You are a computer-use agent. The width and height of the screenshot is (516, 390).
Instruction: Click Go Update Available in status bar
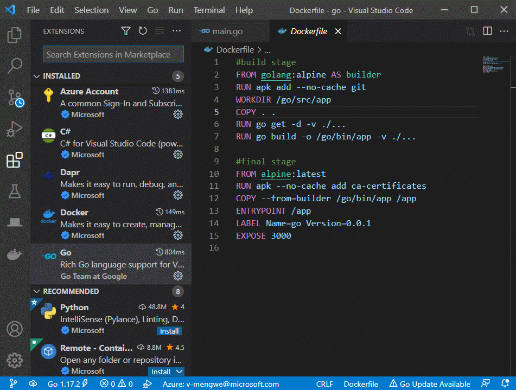point(430,383)
